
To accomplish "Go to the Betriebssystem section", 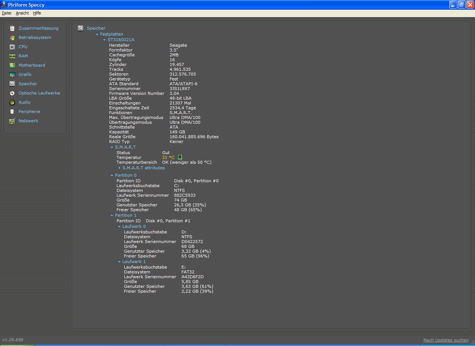I will 35,37.
